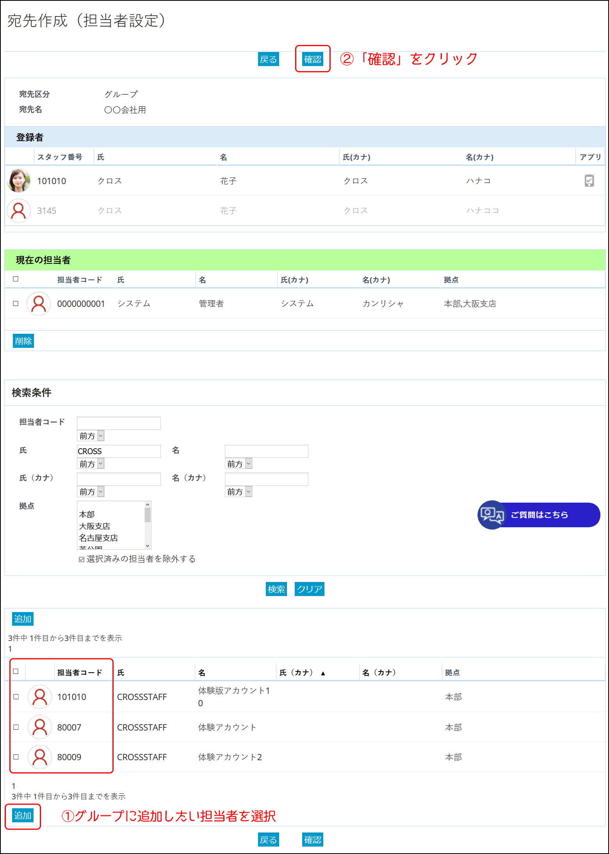609x854 pixels.
Task: Click the 氏（カナ） search input
Action: 119,479
